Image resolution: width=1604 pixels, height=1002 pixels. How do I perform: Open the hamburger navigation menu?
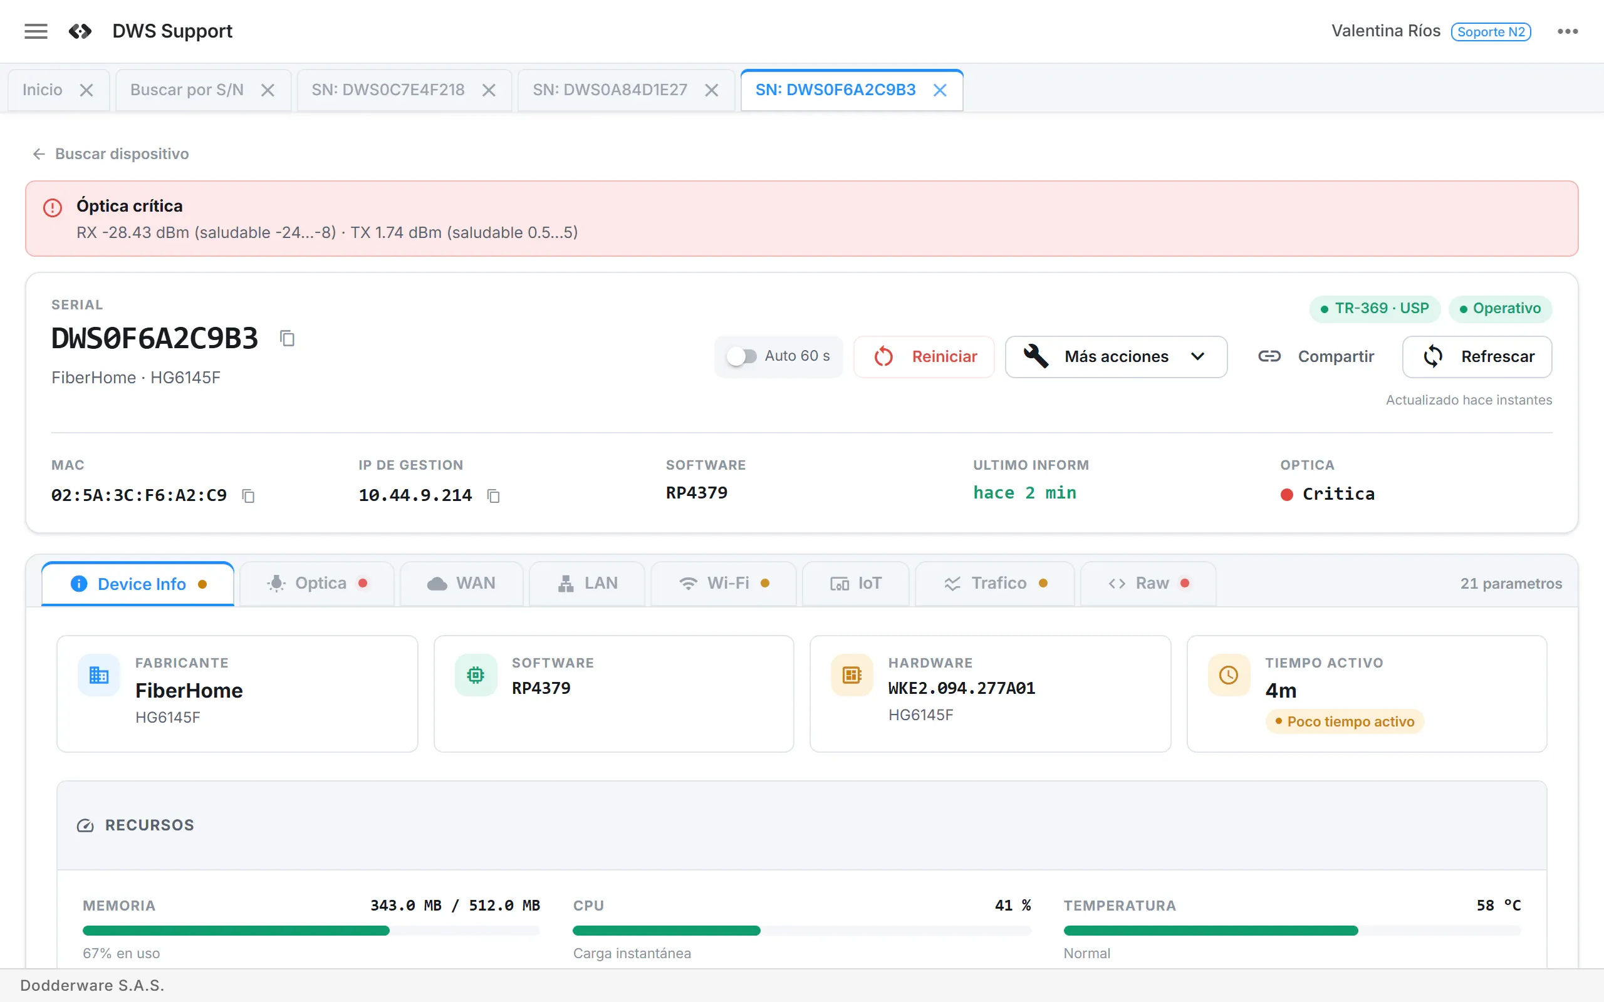[x=36, y=31]
